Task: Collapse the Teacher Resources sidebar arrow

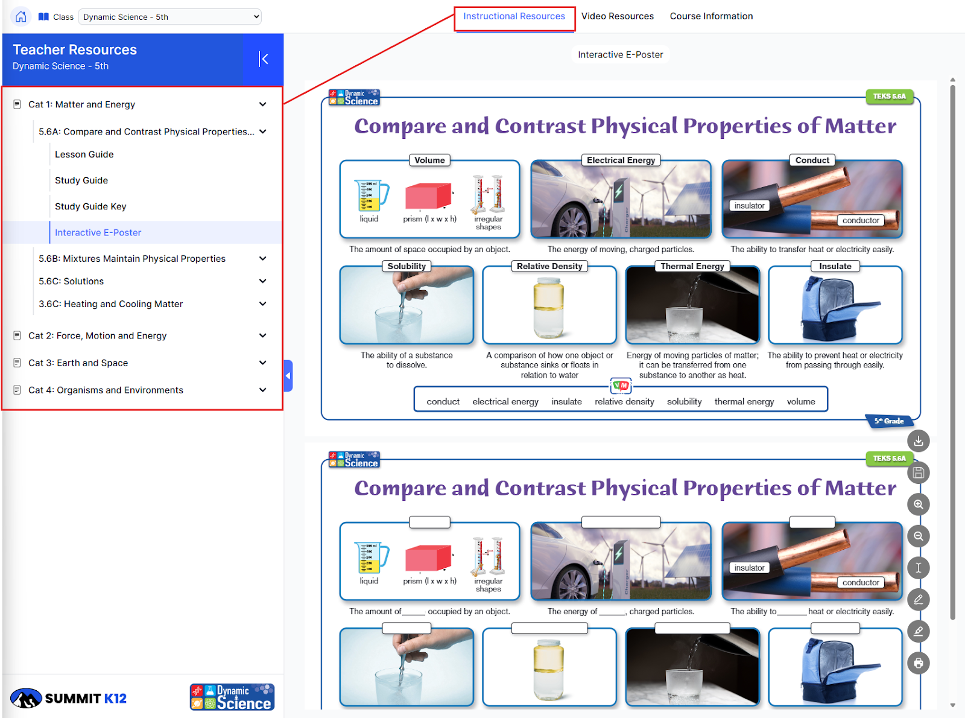Action: (264, 59)
